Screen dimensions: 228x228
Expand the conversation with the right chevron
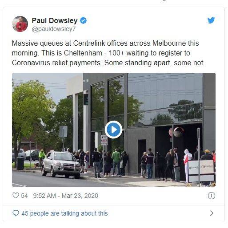(212, 213)
